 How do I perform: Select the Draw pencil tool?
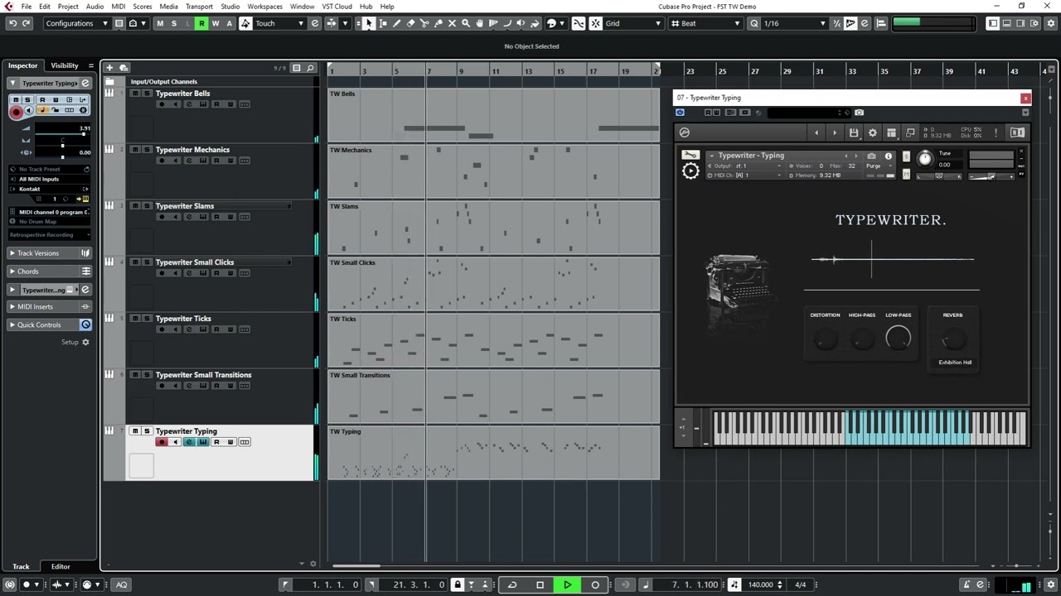point(396,23)
